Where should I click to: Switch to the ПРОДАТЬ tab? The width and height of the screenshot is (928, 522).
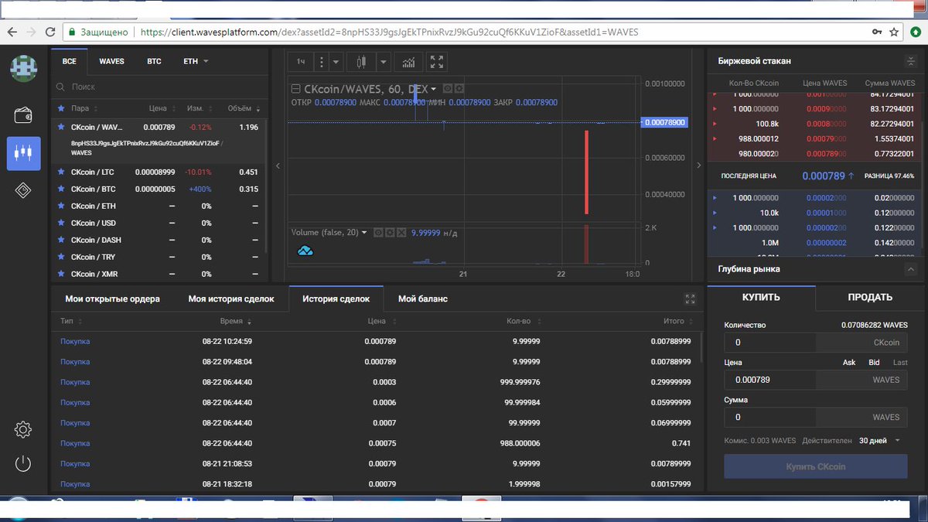[x=869, y=296]
